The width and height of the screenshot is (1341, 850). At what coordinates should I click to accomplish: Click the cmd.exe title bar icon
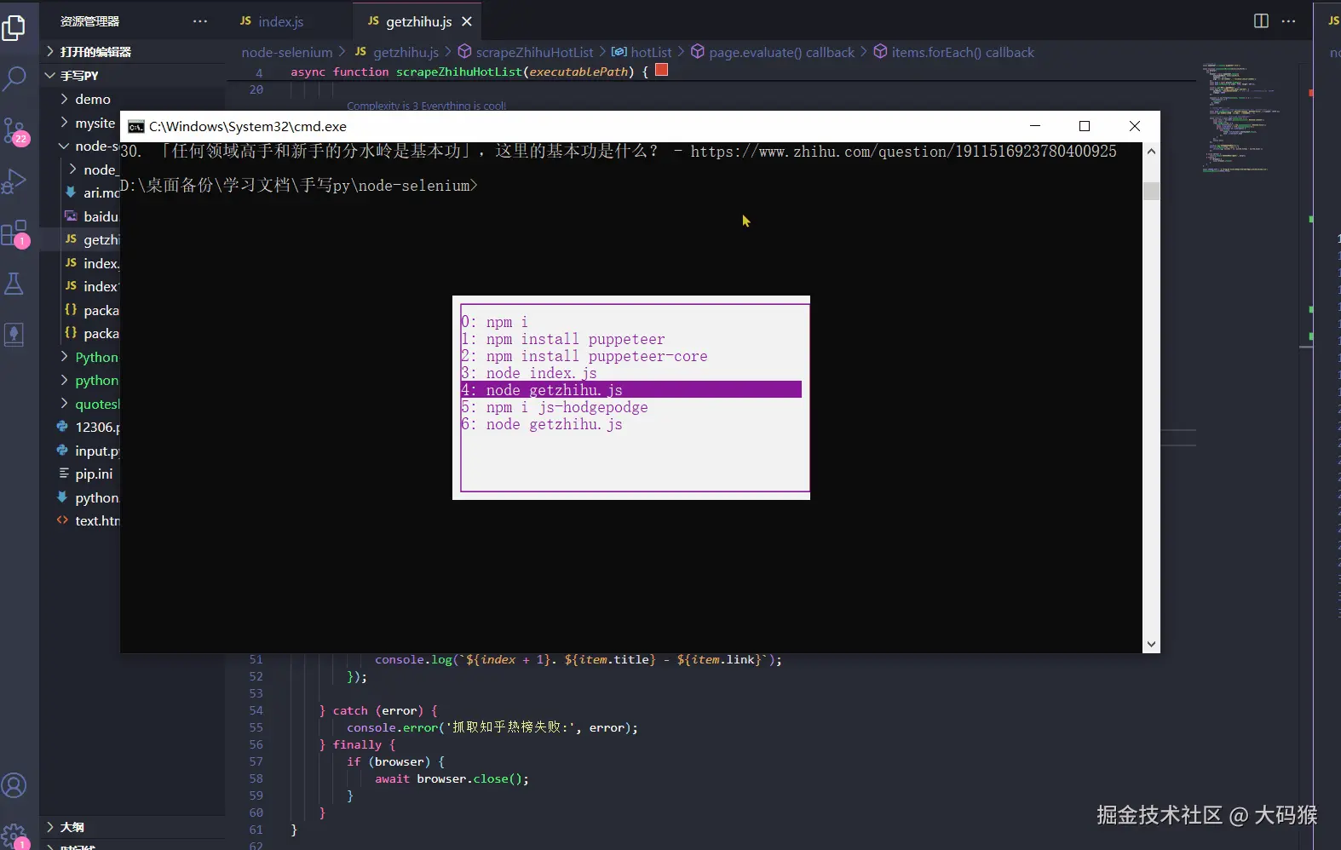135,126
